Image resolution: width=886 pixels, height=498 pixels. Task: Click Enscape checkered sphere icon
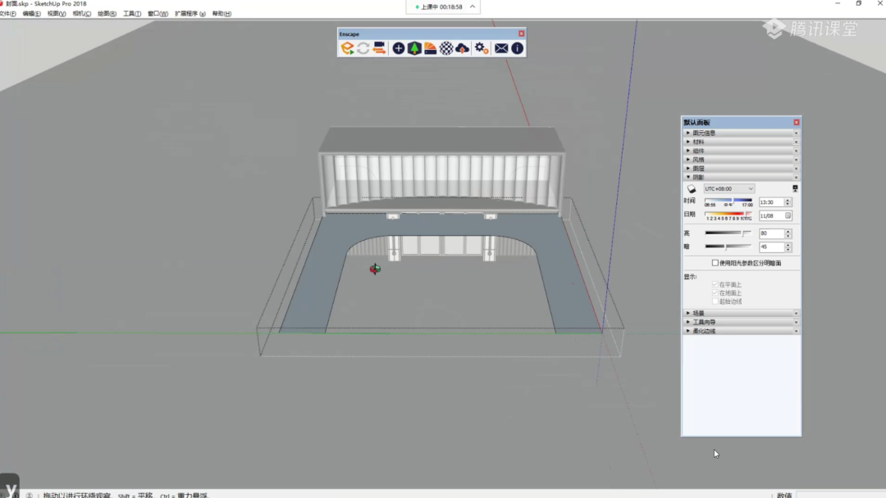(x=446, y=48)
